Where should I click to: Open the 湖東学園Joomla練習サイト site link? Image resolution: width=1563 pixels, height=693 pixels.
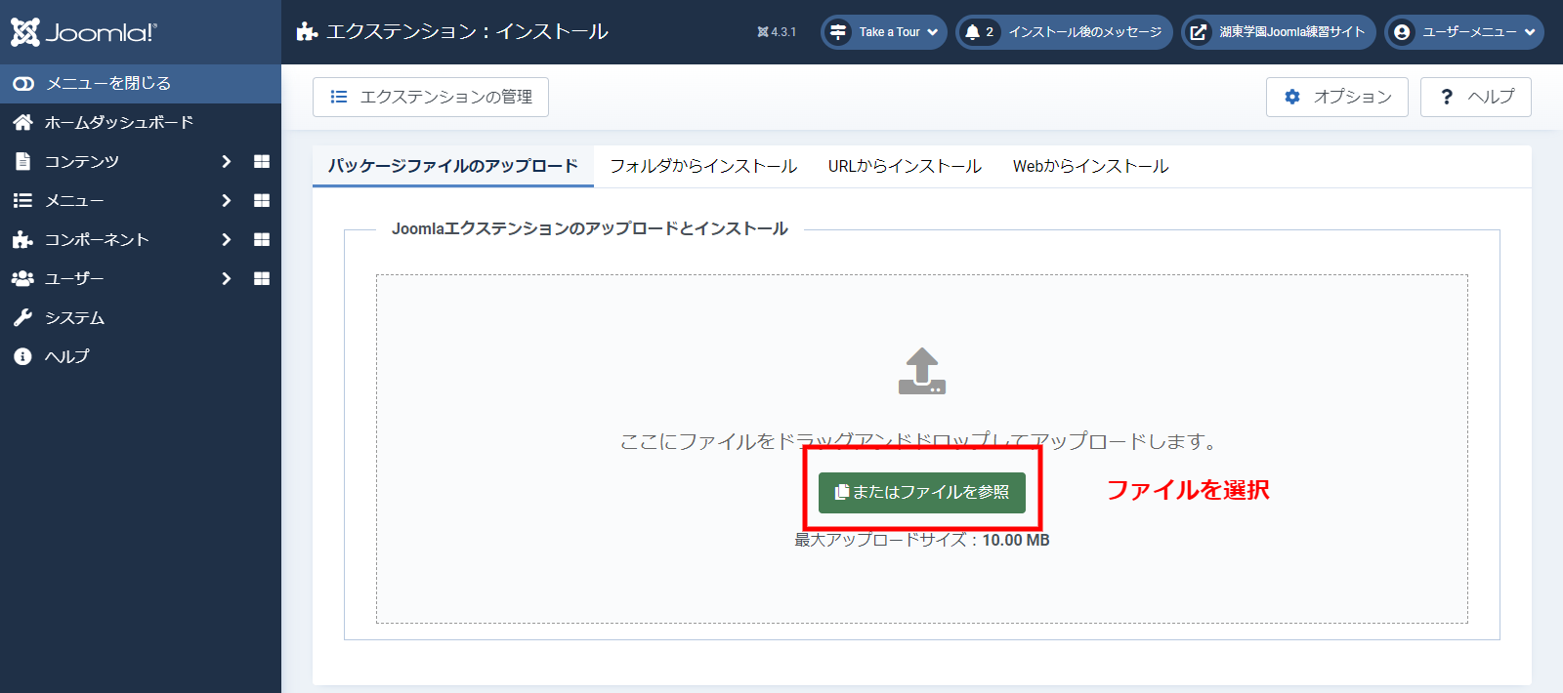pos(1279,32)
